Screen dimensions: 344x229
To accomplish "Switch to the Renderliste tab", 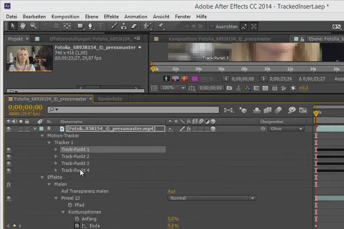I will 110,99.
